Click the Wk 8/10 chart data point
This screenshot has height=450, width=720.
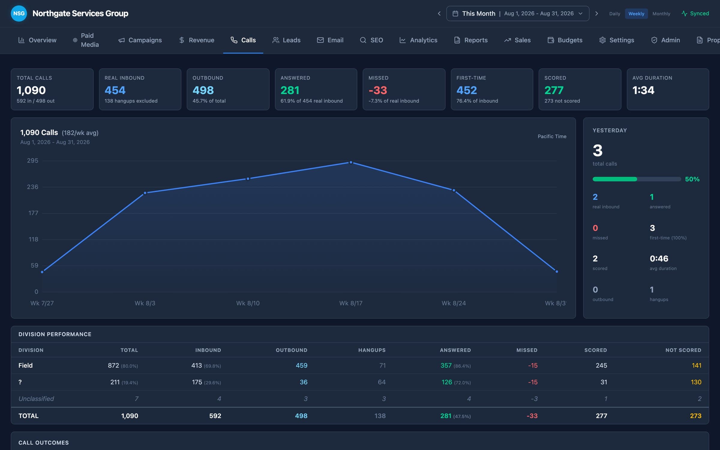(248, 179)
